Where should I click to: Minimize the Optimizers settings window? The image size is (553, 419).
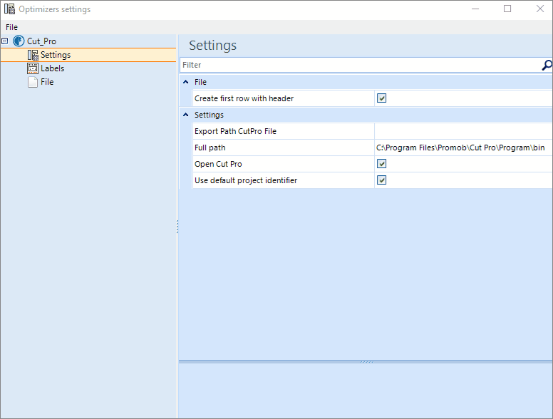point(475,9)
